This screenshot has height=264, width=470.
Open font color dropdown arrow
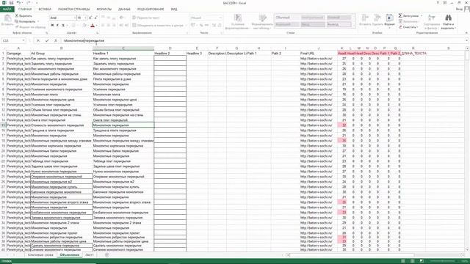click(97, 26)
